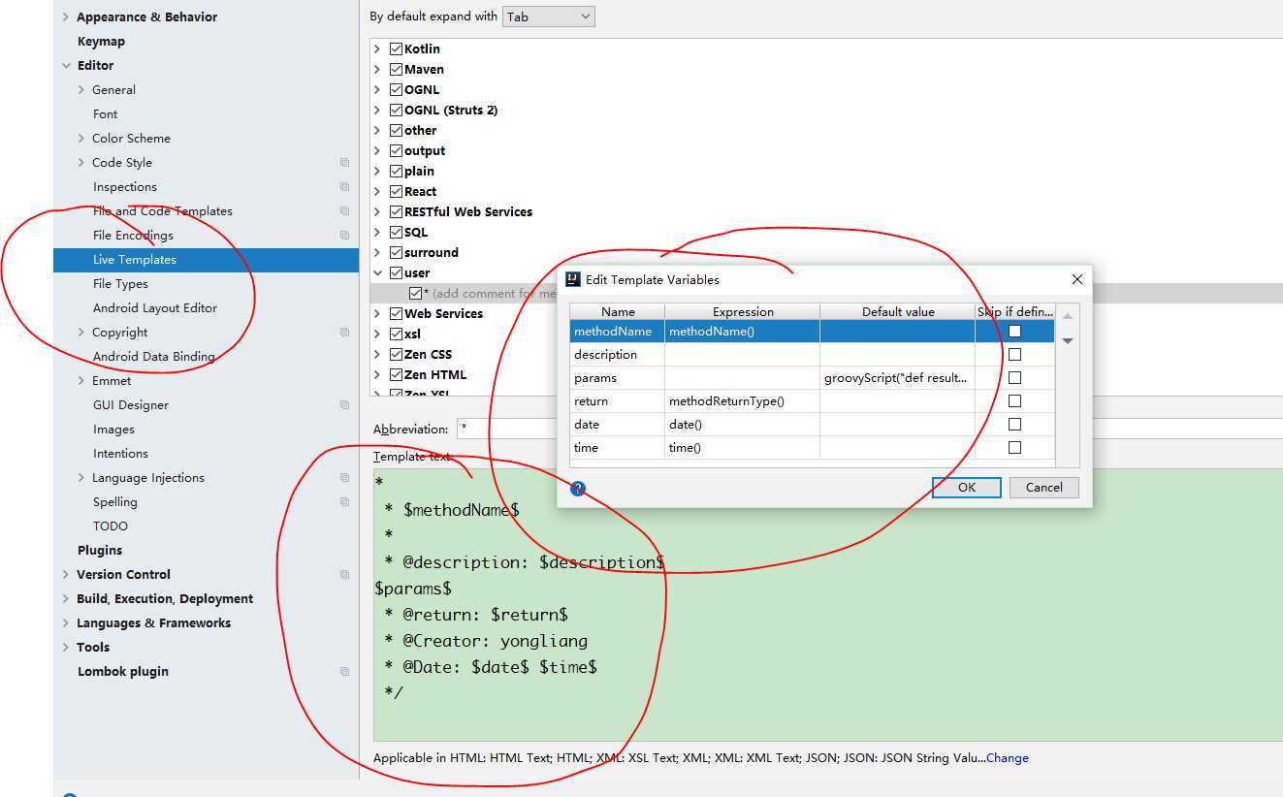1283x797 pixels.
Task: Click the Expression column header
Action: 743,311
